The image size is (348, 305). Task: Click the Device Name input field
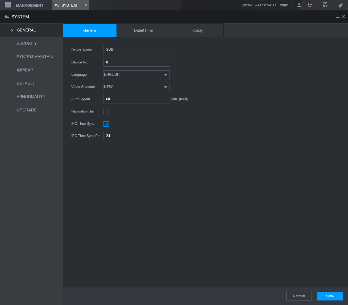pyautogui.click(x=136, y=50)
